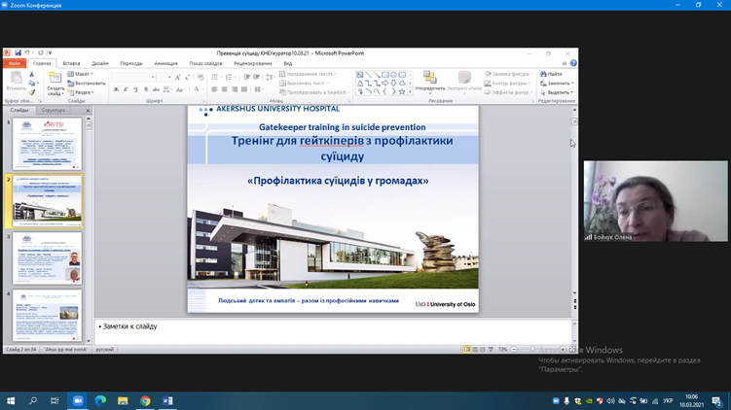Switch to the Структура pane tab
Image resolution: width=731 pixels, height=410 pixels.
coord(54,111)
